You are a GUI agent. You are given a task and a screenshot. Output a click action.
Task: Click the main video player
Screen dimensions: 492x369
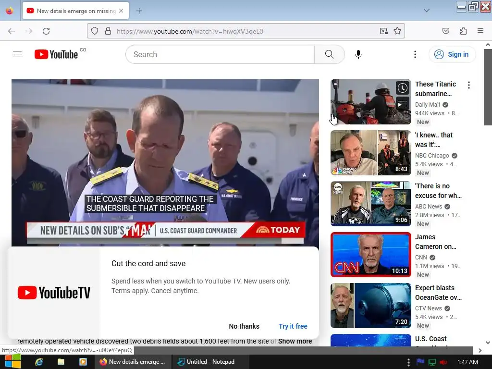tap(165, 162)
